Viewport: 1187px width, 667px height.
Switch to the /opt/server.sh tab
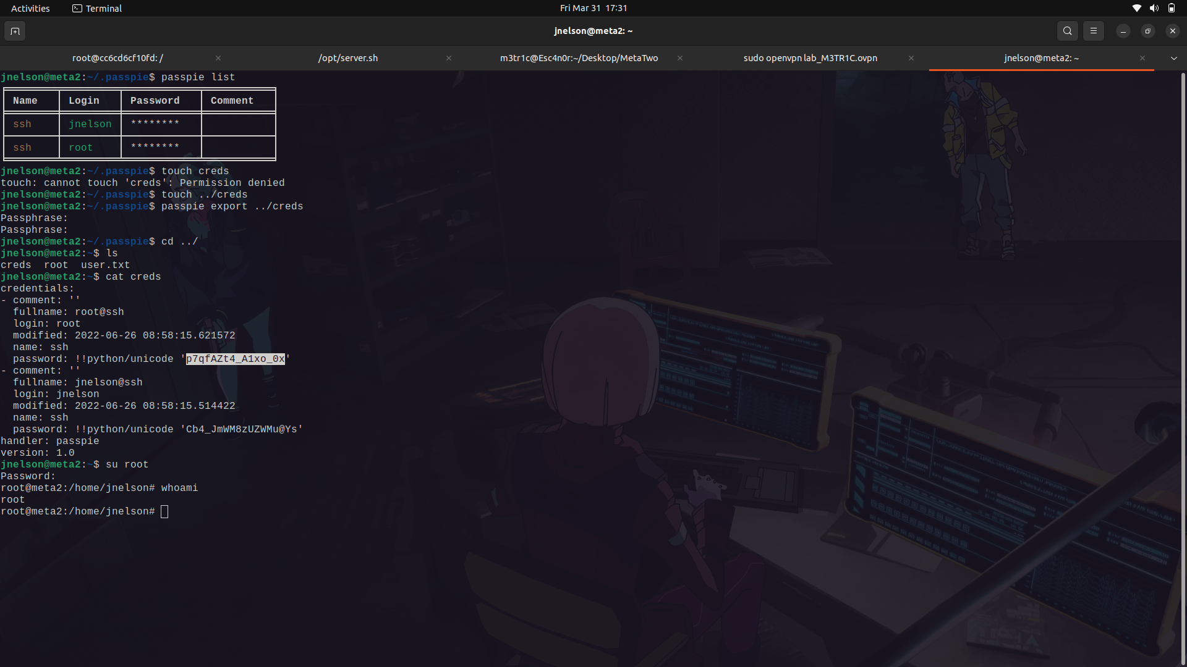pos(348,58)
